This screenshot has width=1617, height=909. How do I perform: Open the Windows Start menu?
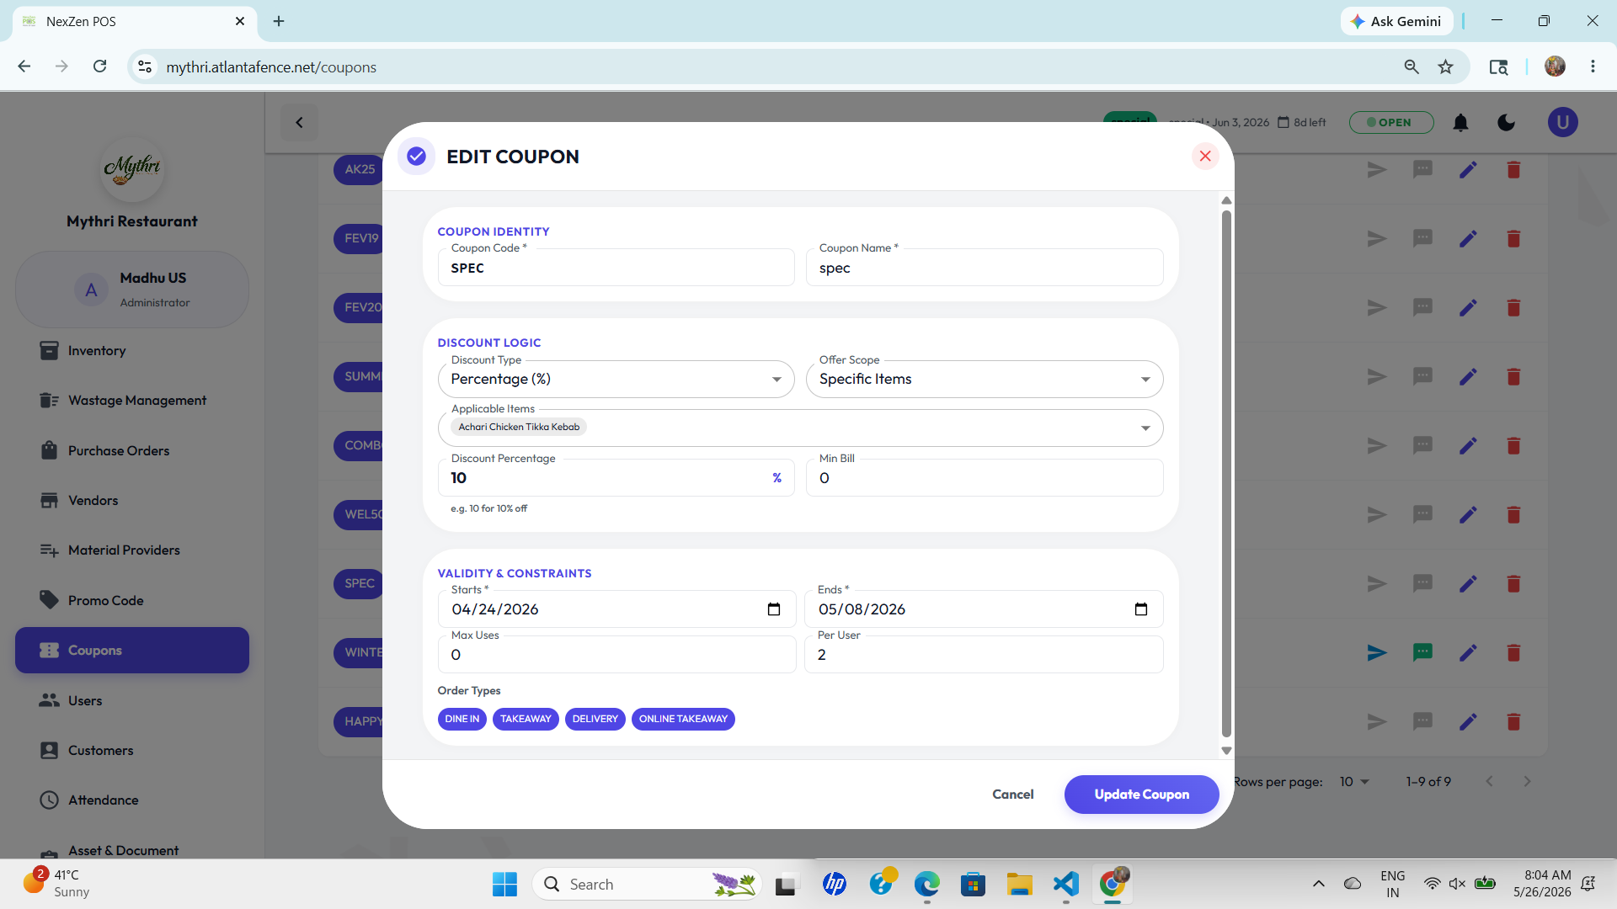point(504,884)
